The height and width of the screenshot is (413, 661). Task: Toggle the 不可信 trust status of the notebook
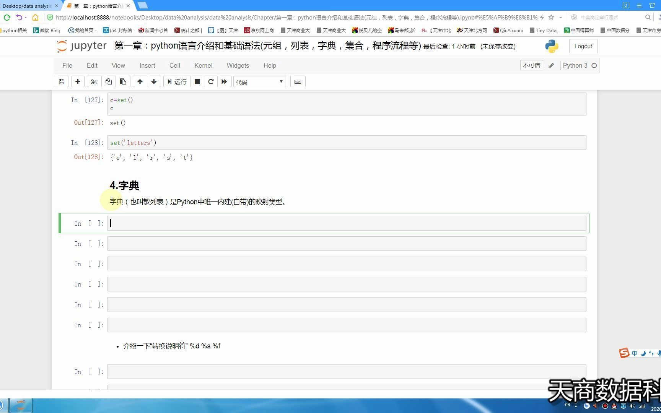click(531, 65)
